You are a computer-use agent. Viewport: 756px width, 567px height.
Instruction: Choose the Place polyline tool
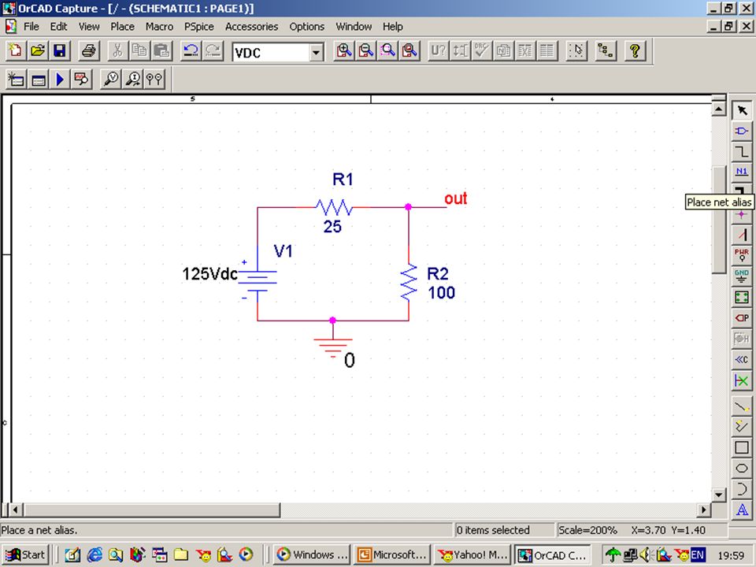(x=742, y=427)
